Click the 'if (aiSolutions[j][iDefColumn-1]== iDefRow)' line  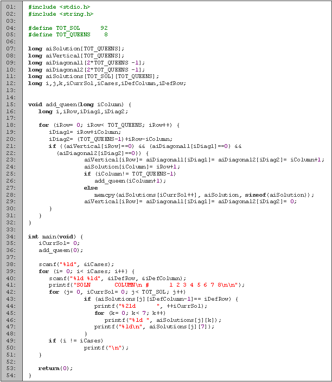[x=161, y=299]
